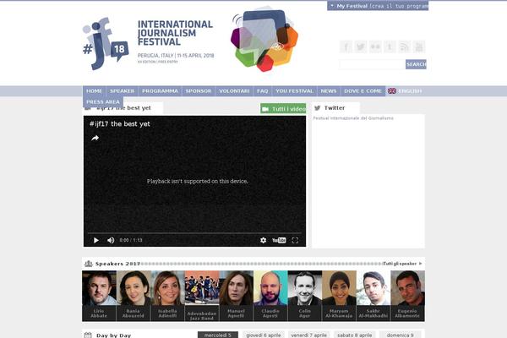The height and width of the screenshot is (338, 507).
Task: Open the PRESS AREA menu item
Action: tap(103, 102)
